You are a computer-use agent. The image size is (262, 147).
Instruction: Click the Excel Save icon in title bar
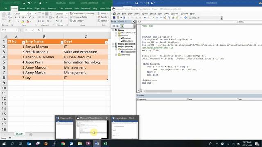point(24,3)
